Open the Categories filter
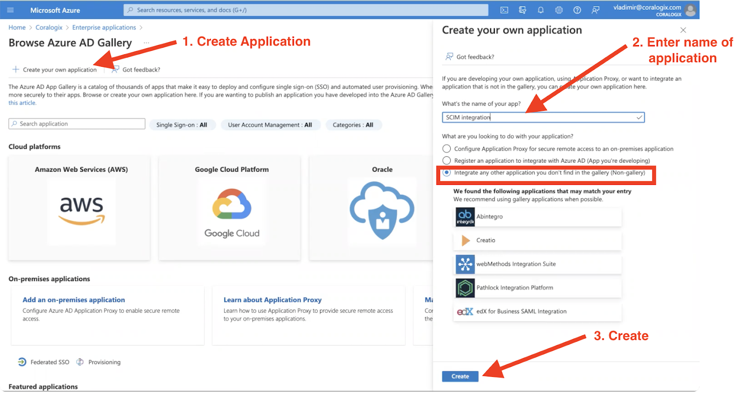The image size is (742, 396). 353,125
